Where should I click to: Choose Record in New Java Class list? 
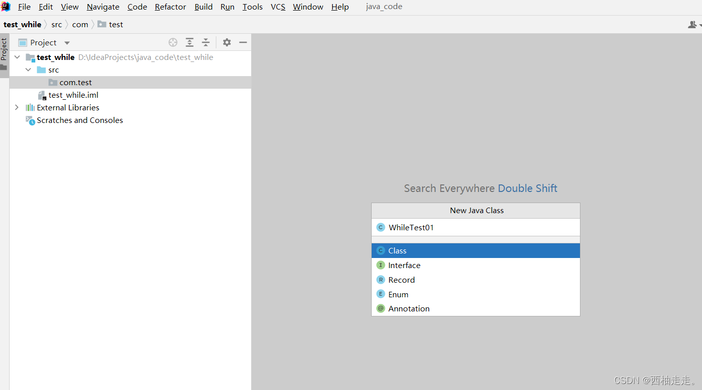(476, 280)
